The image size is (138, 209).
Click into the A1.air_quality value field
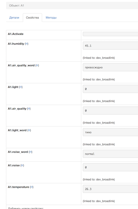pos(110,110)
